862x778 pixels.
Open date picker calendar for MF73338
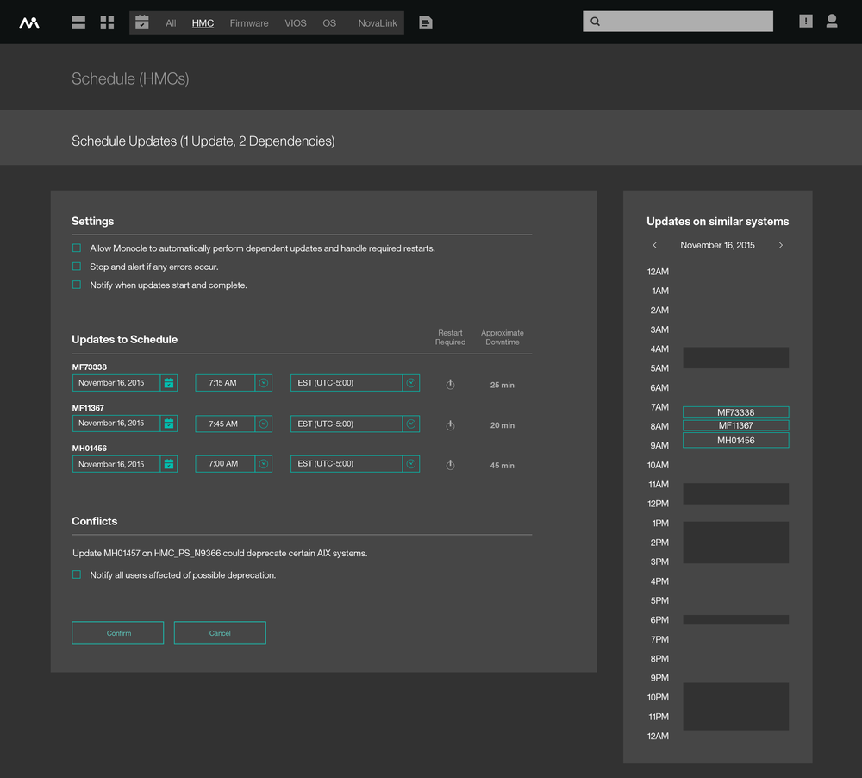point(169,383)
